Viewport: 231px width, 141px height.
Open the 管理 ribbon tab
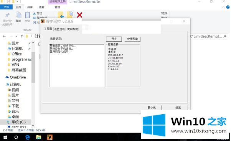pyautogui.click(x=57, y=7)
